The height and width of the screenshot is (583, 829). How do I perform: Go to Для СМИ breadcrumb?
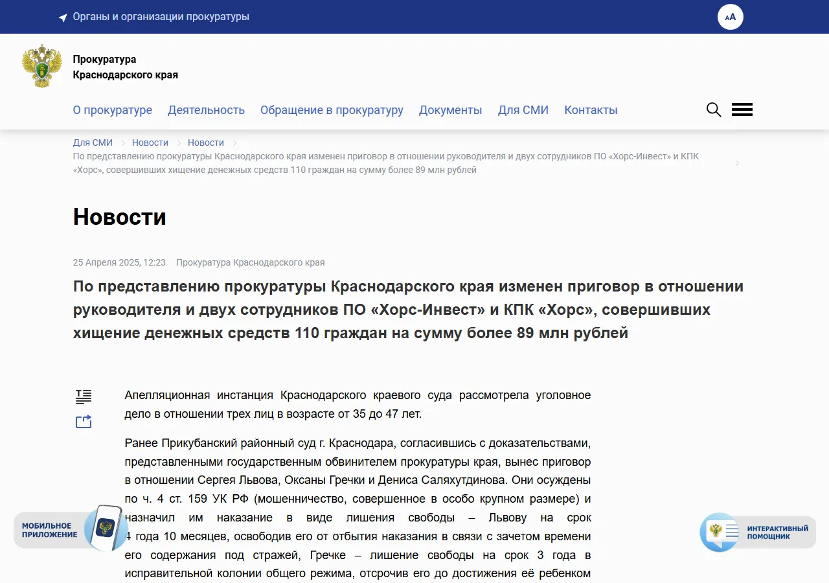click(x=93, y=143)
